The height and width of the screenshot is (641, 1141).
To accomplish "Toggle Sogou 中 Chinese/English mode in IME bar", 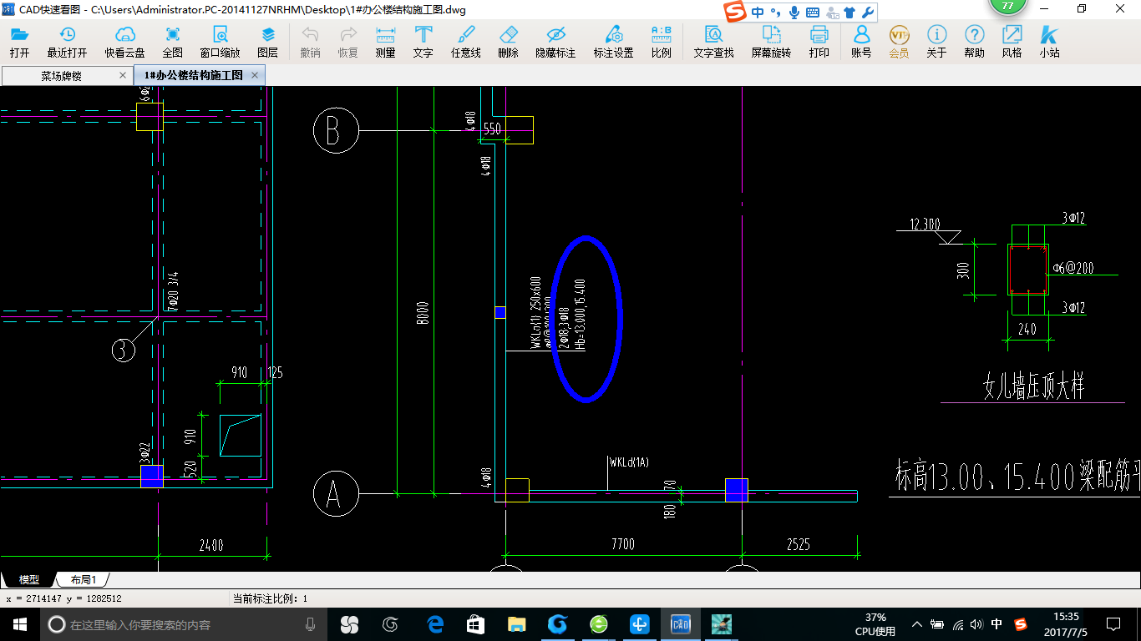I will tap(758, 13).
